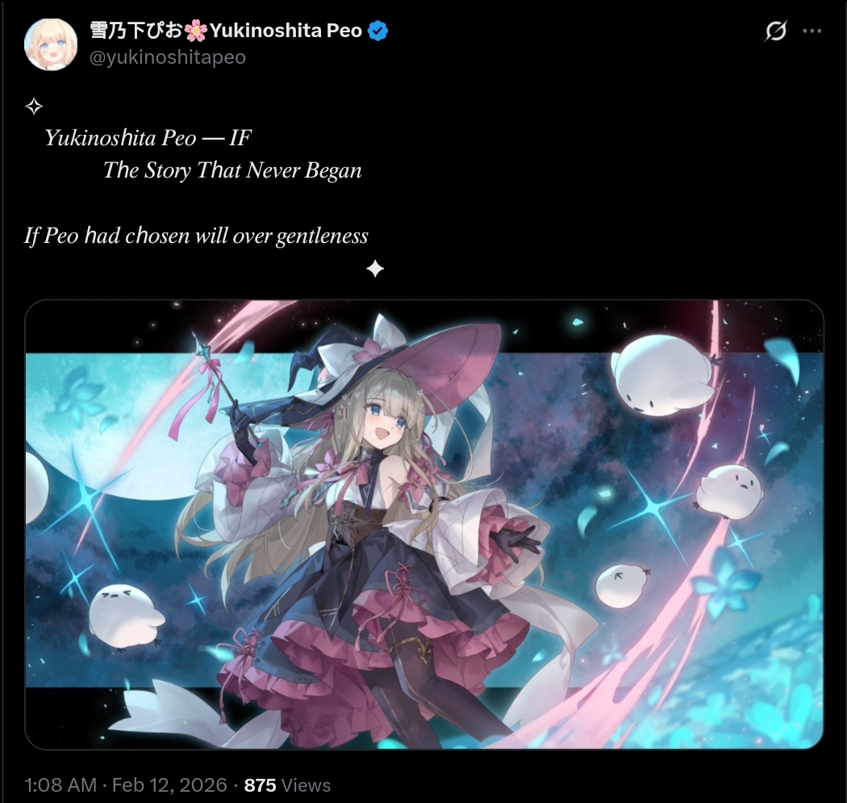The width and height of the screenshot is (847, 803).
Task: Click the 1:08 AM · Feb 12, 2026 timestamp
Action: (x=126, y=784)
